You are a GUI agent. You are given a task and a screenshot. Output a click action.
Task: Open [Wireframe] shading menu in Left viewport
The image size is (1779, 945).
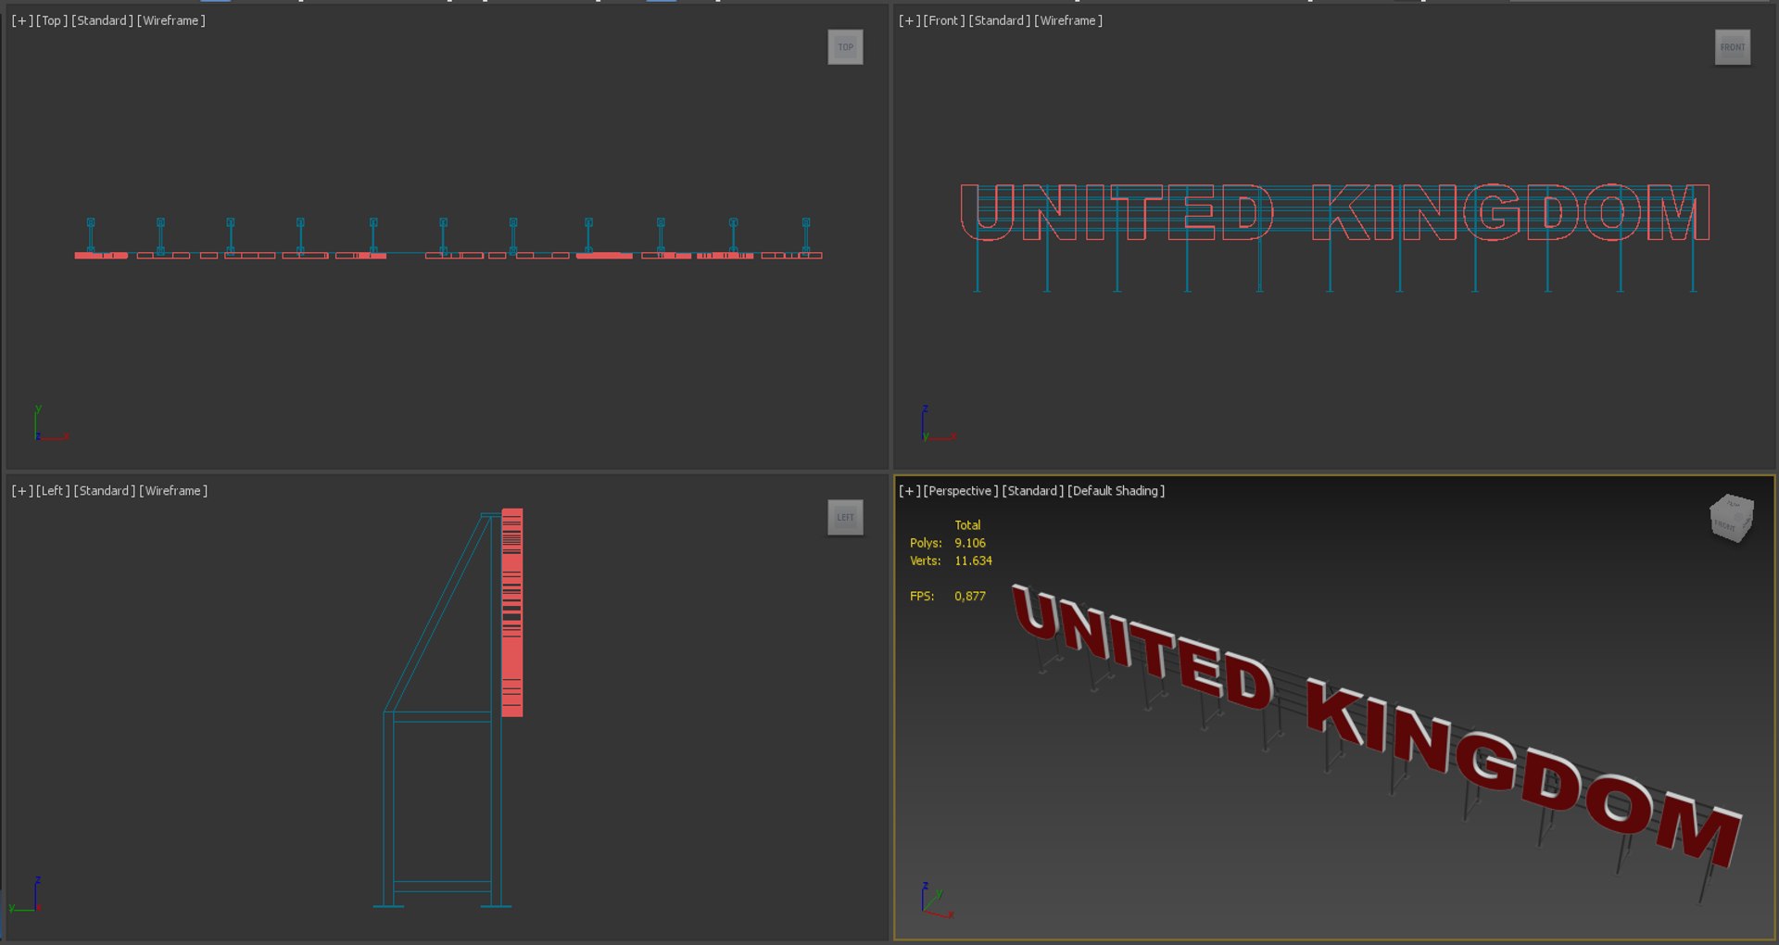click(173, 491)
